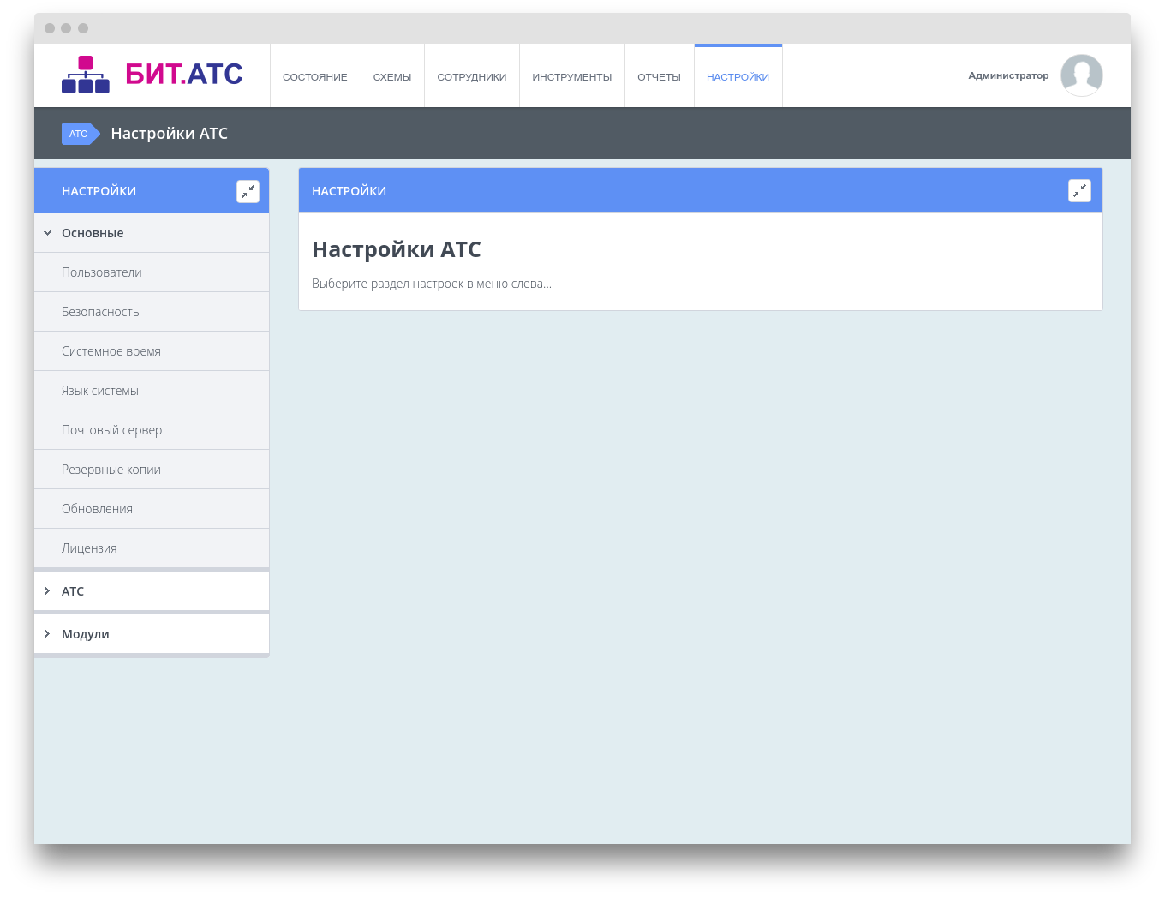Expand the Модули section

85,634
